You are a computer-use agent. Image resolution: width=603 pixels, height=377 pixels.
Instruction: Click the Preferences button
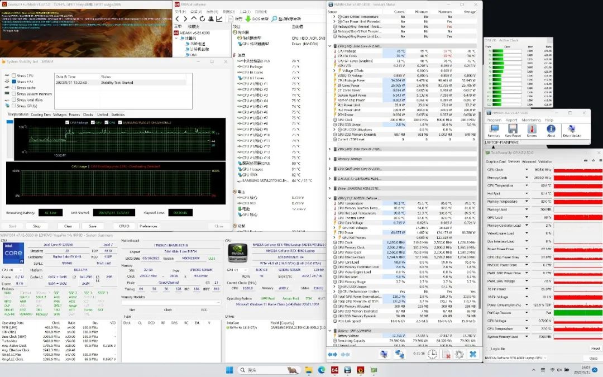tap(148, 226)
